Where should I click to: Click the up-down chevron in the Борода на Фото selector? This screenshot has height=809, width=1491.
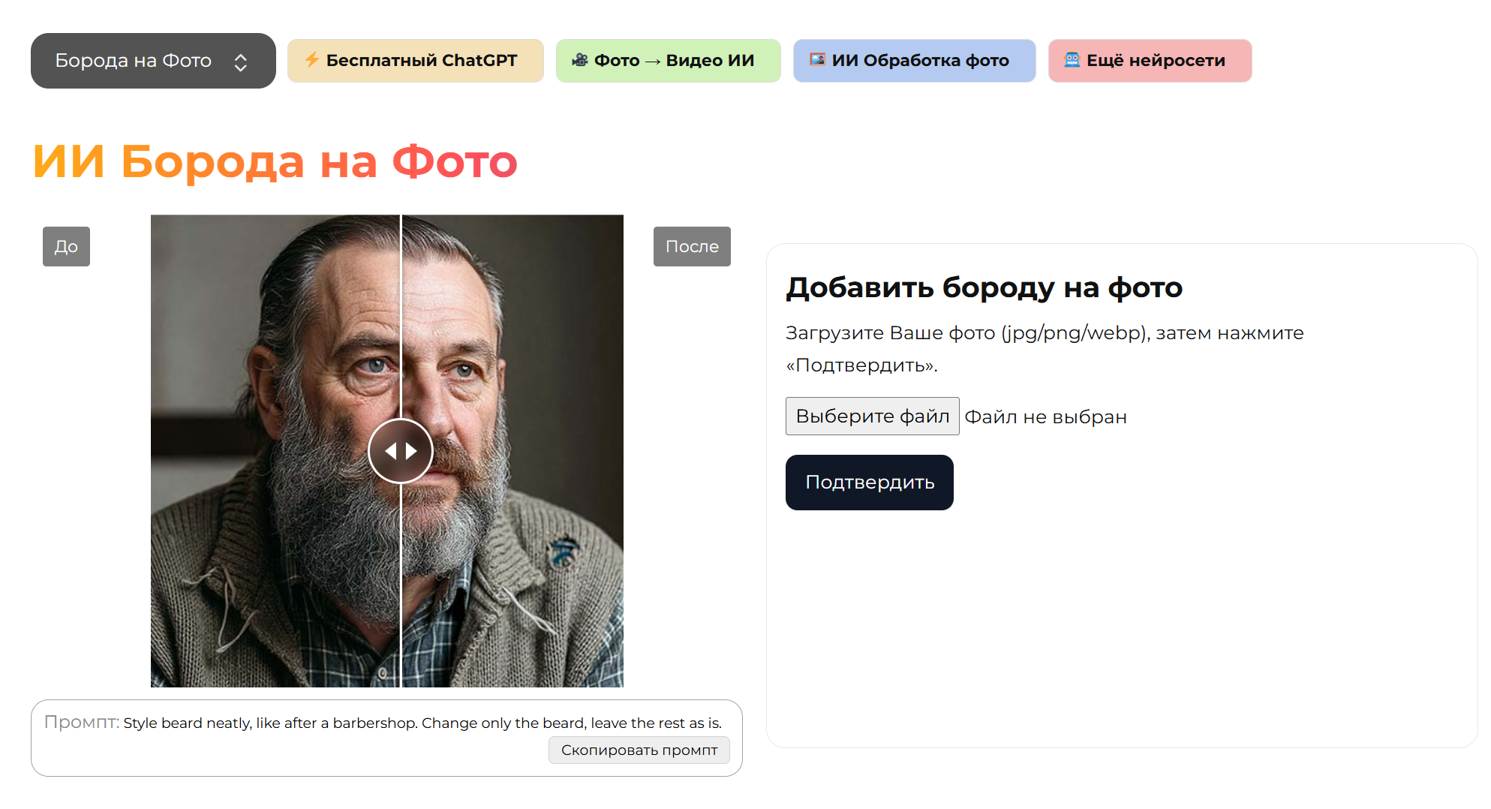pyautogui.click(x=240, y=62)
